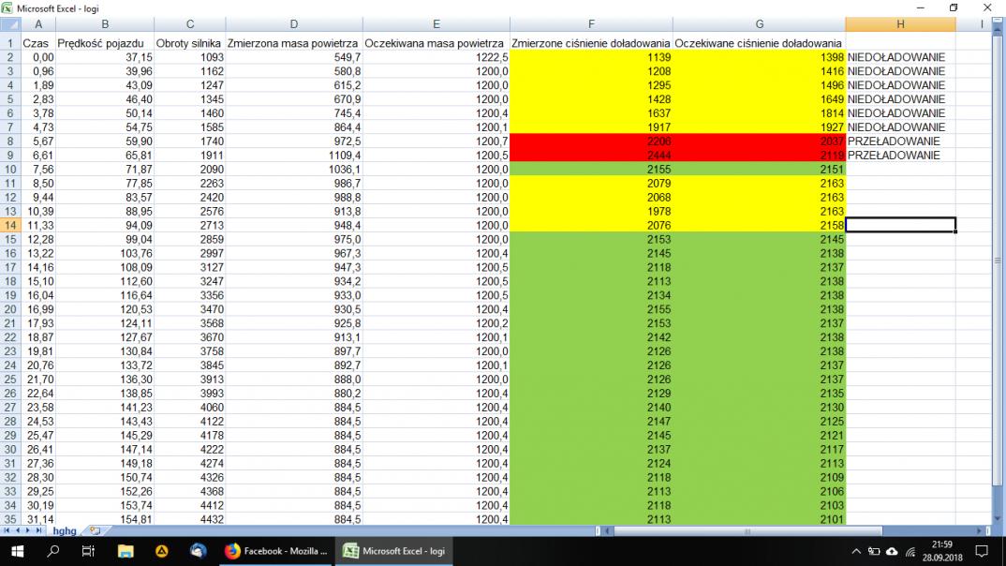
Task: Go to previous sheet tab arrow
Action: point(17,530)
